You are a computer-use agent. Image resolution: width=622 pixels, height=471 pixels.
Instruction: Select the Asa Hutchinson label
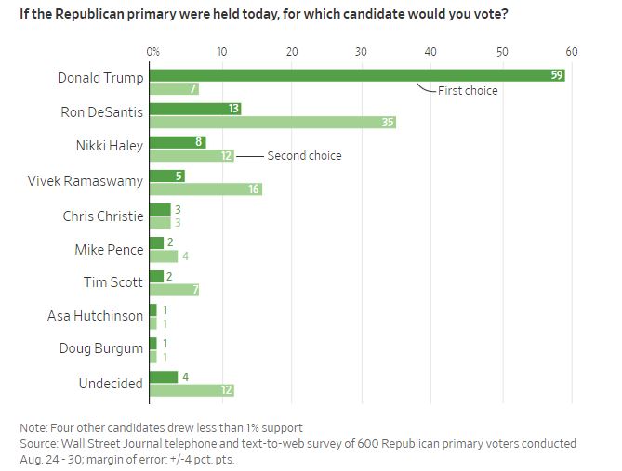click(x=96, y=316)
